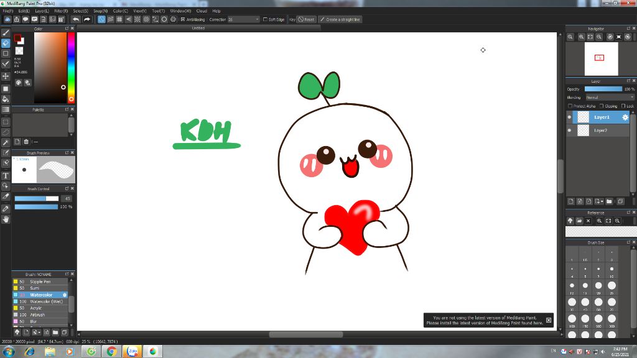Undock the Navigator panel
The image size is (637, 358).
point(628,29)
